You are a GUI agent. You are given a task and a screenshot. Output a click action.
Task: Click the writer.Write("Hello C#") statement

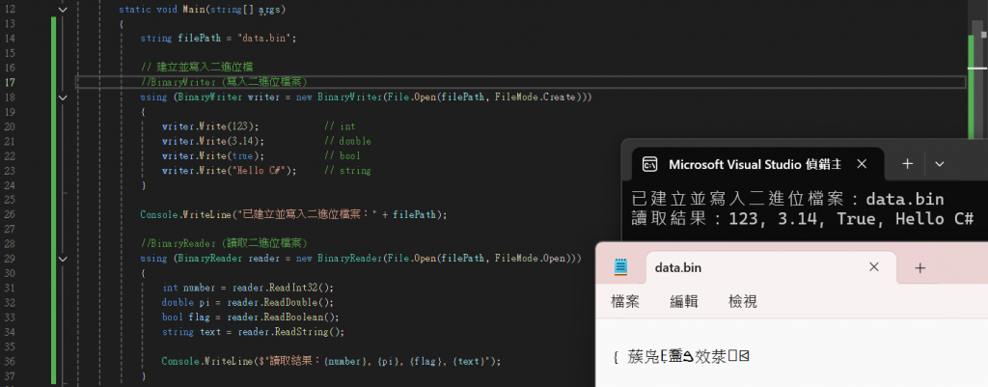230,171
